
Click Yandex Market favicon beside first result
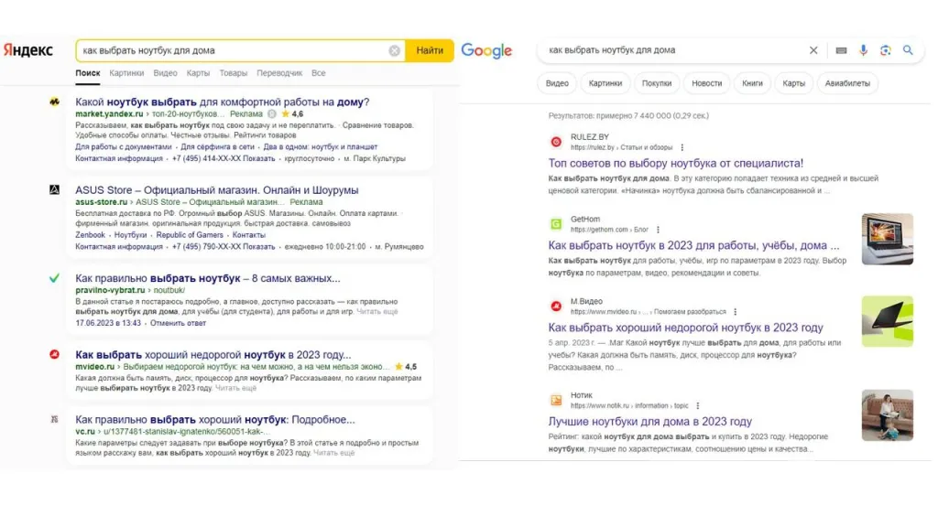tap(54, 102)
